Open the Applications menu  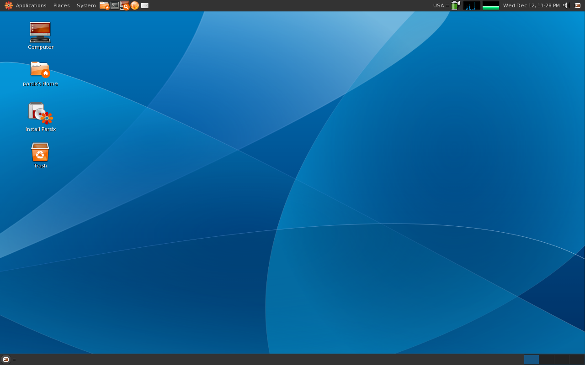pos(26,5)
